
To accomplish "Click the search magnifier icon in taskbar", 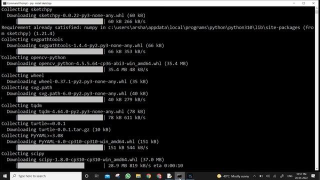I will (x=14, y=176).
